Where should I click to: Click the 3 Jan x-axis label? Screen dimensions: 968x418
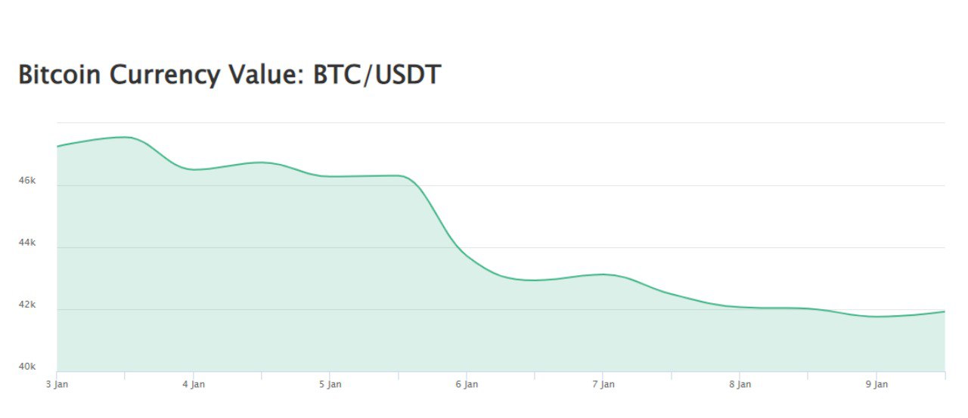coord(57,385)
